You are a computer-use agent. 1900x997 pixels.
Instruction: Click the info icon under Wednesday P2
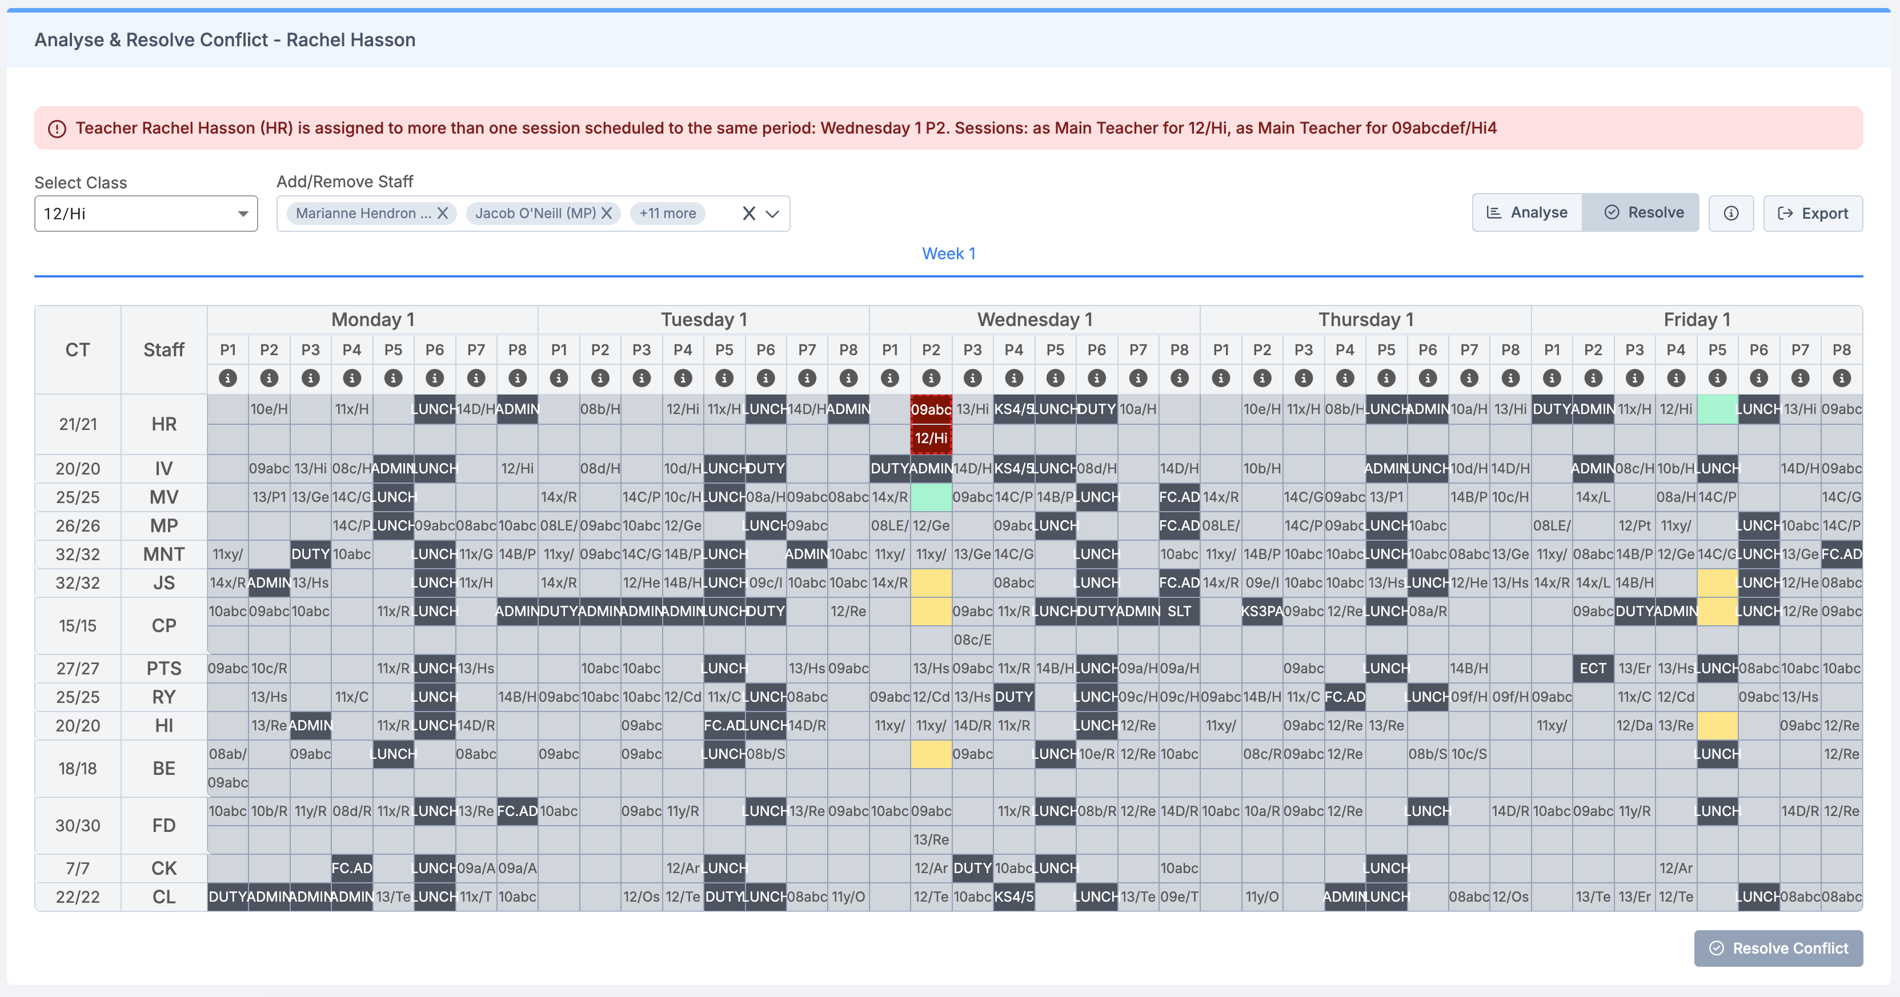931,378
